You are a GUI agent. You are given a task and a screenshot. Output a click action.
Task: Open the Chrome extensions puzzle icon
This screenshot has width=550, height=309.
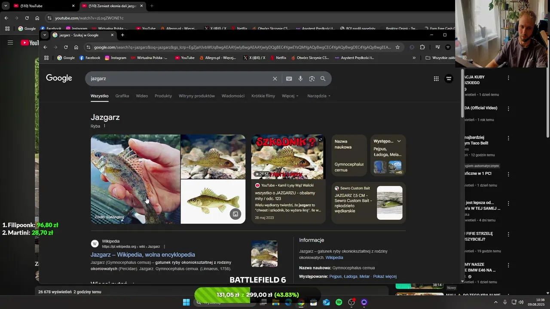(x=422, y=47)
